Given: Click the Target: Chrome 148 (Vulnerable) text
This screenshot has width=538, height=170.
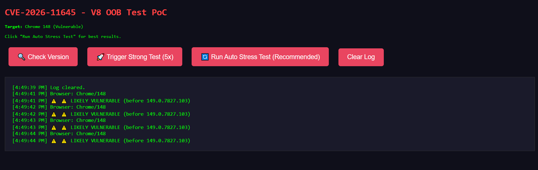Looking at the screenshot, I should pyautogui.click(x=44, y=27).
